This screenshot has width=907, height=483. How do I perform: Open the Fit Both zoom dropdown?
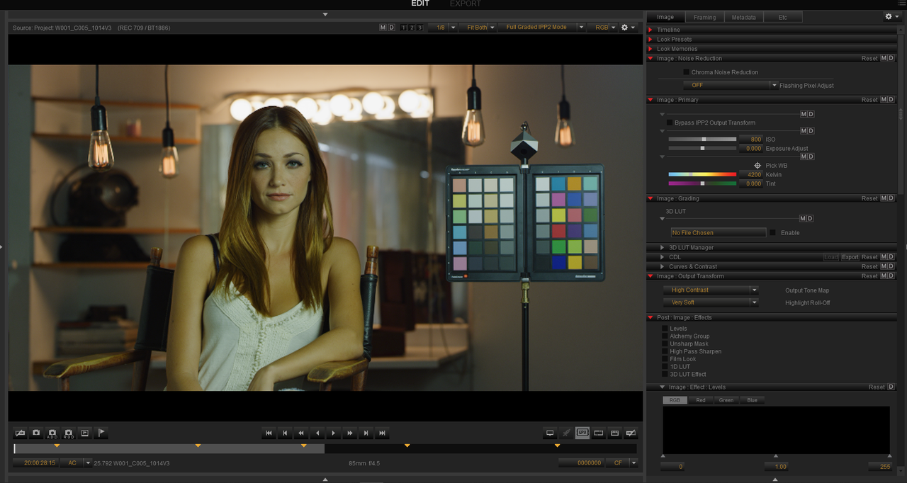point(478,28)
